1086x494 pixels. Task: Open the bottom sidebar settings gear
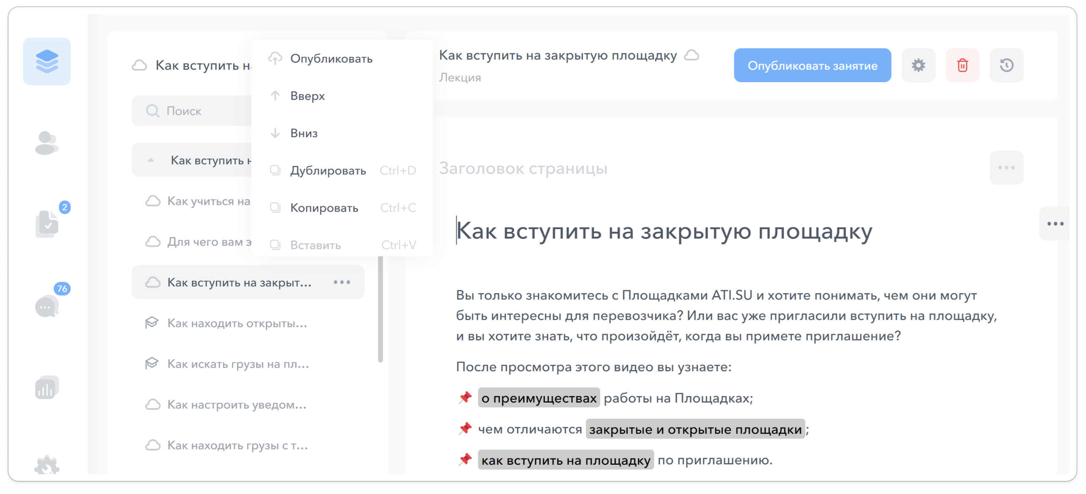coord(47,465)
